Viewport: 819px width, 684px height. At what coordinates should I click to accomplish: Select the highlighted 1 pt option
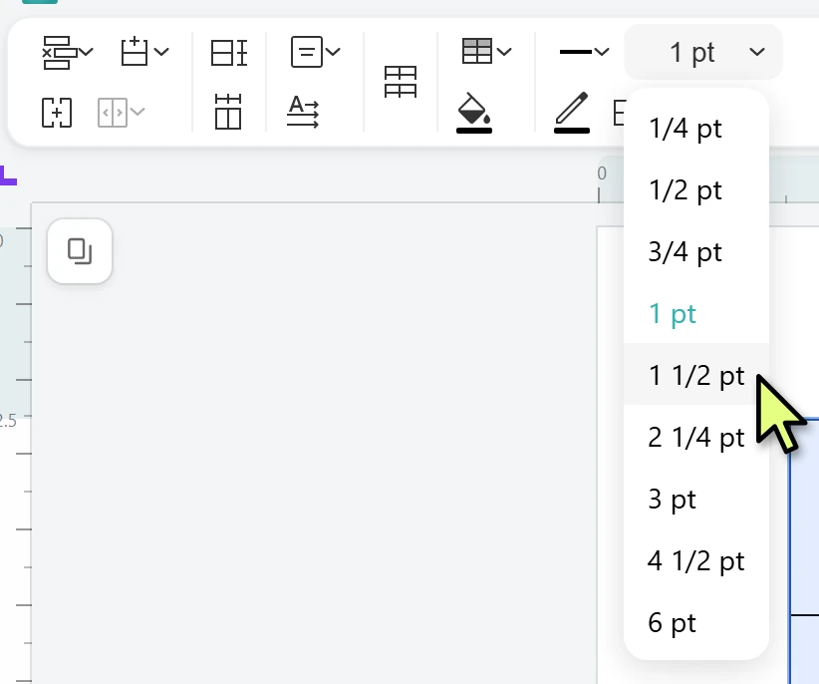coord(696,313)
